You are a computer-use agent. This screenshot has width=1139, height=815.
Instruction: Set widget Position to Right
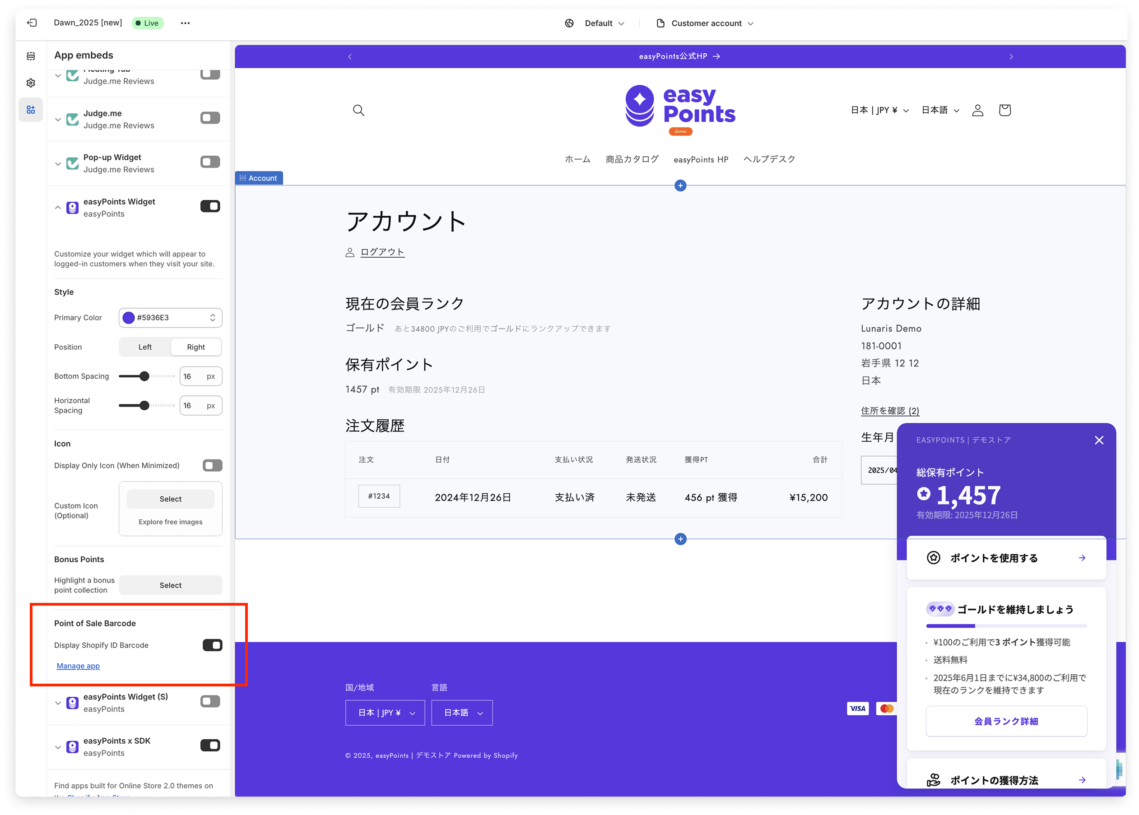pyautogui.click(x=196, y=347)
